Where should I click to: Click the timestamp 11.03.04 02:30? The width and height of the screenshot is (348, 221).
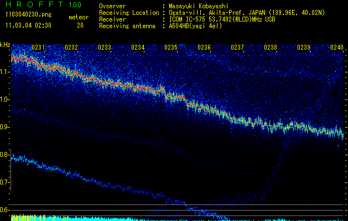pos(28,25)
